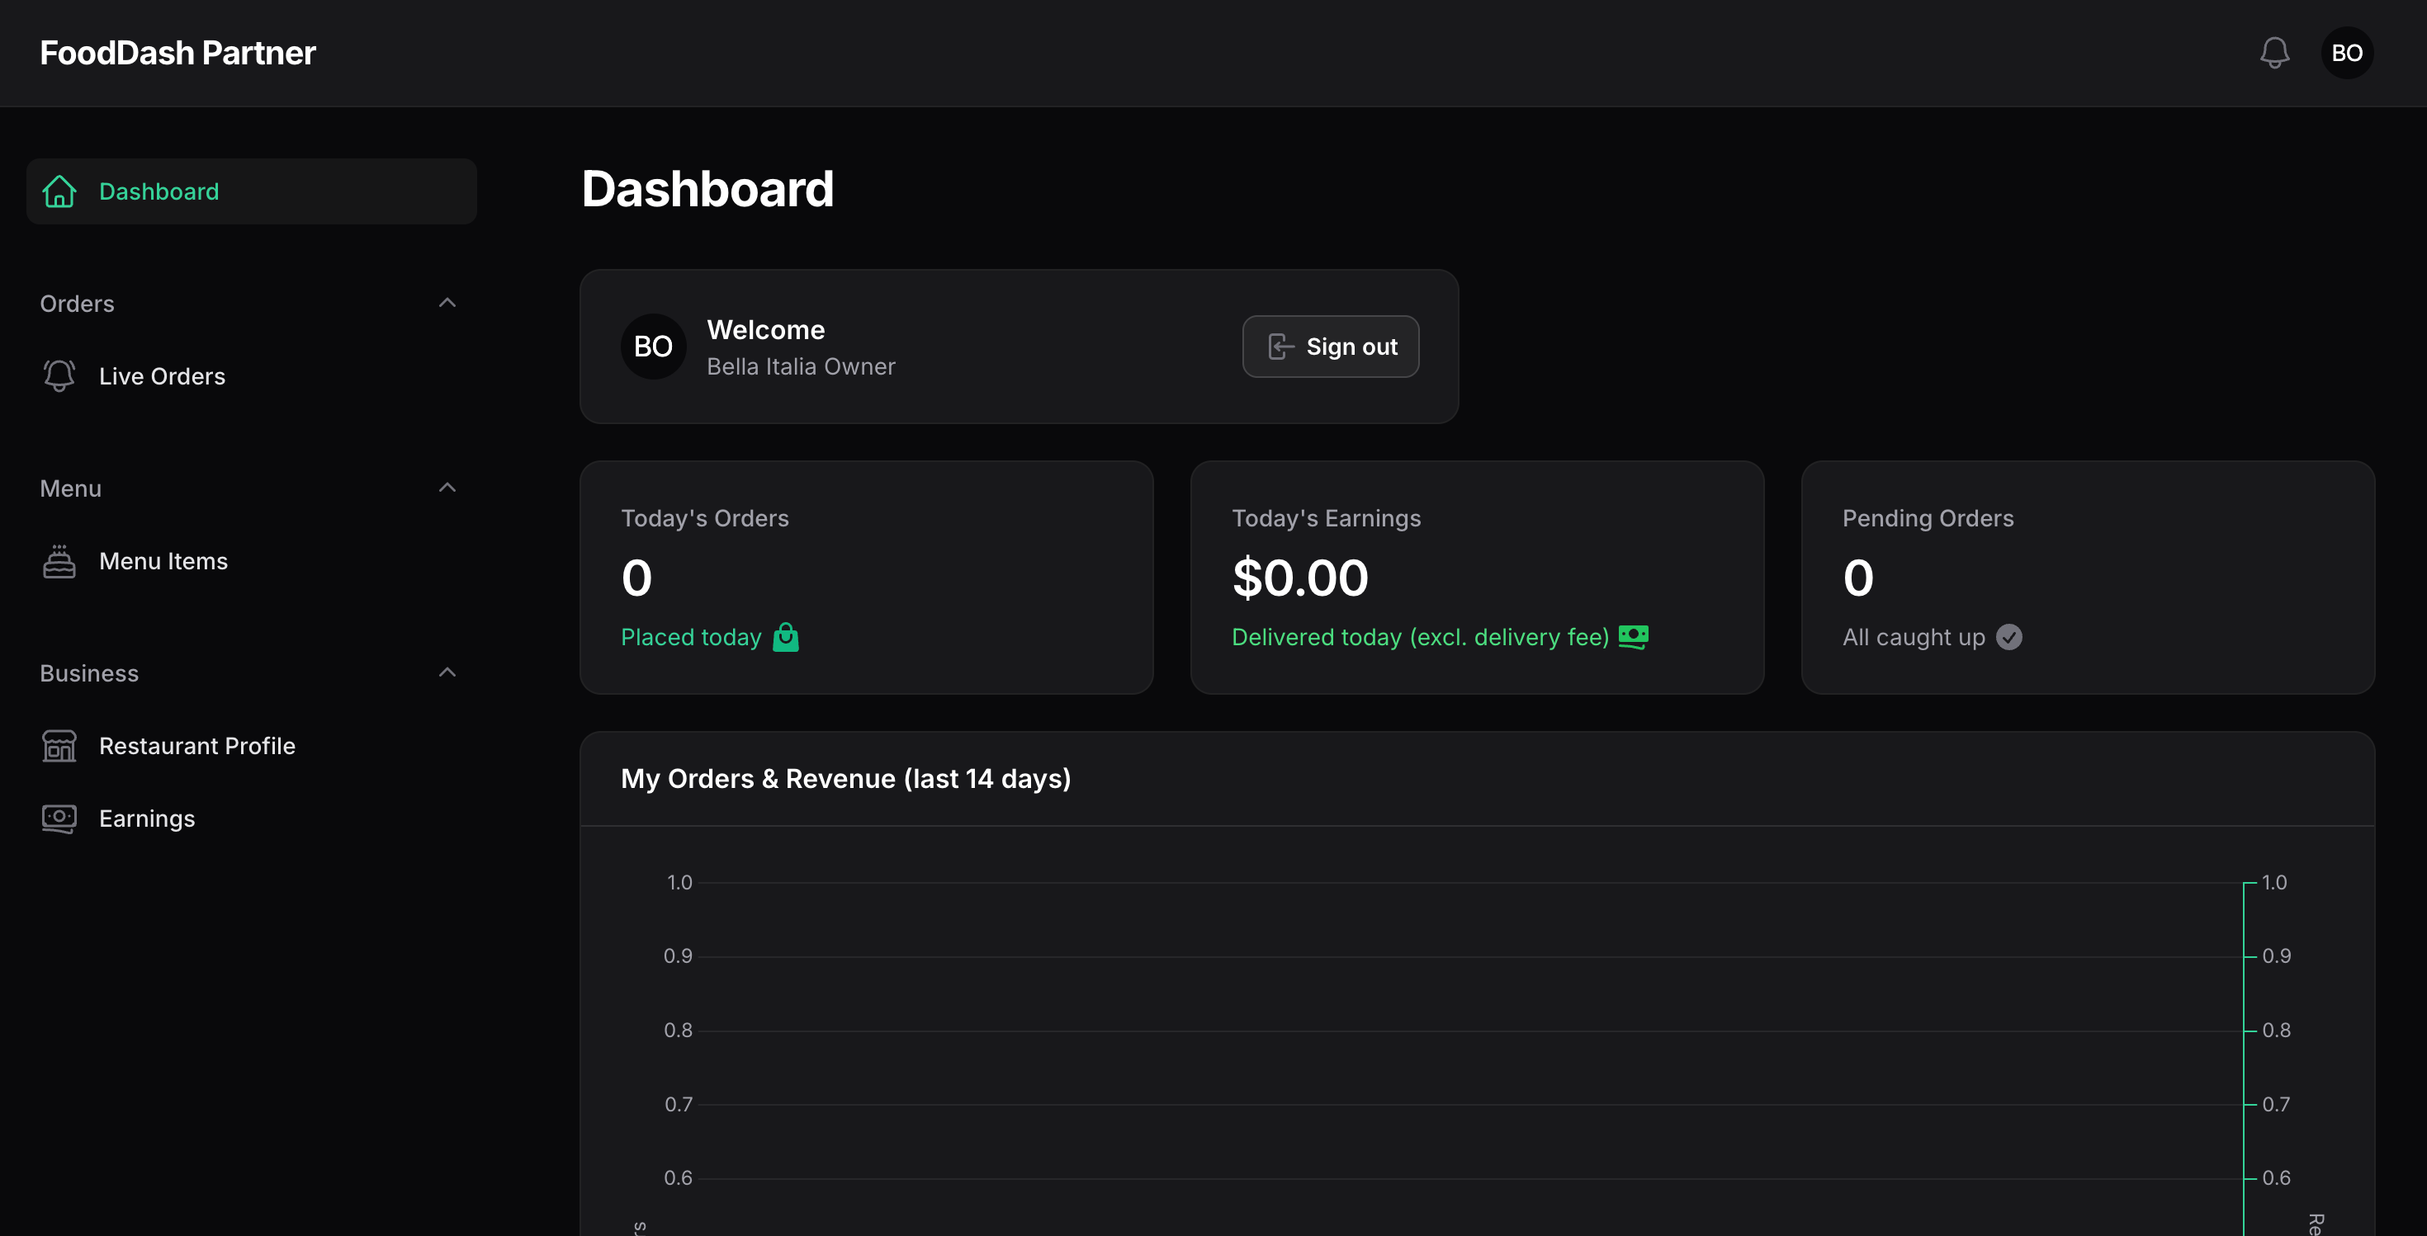Click the Live Orders bell icon

pyautogui.click(x=59, y=375)
